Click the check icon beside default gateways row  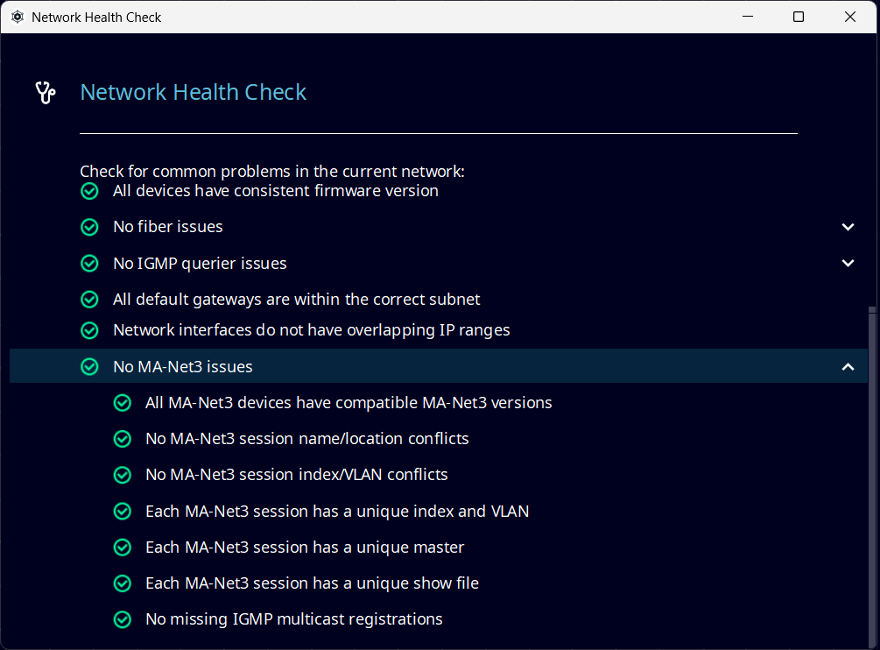pyautogui.click(x=89, y=300)
